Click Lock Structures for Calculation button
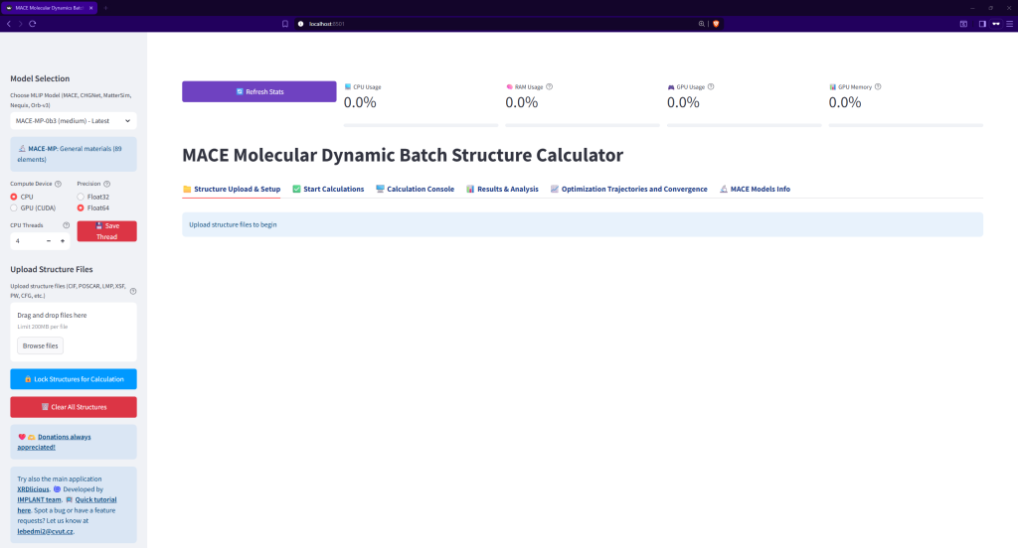1018x548 pixels. point(74,379)
